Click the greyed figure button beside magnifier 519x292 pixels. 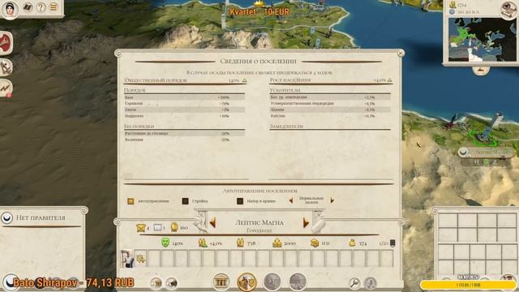coord(370,283)
